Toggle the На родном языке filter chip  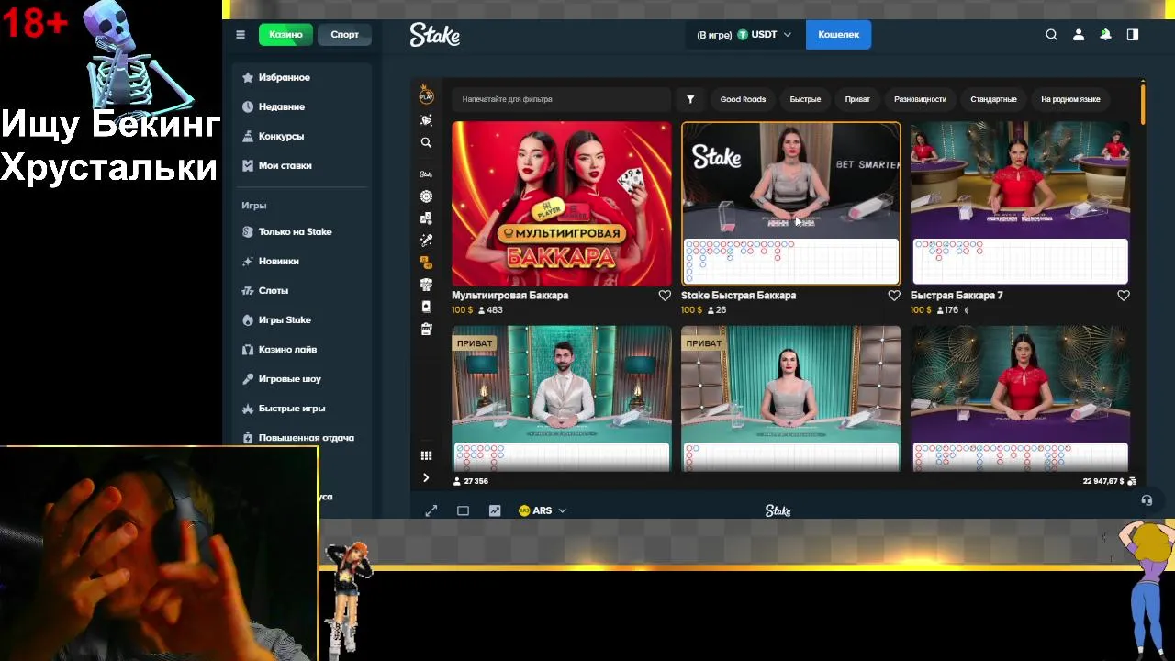pyautogui.click(x=1070, y=99)
